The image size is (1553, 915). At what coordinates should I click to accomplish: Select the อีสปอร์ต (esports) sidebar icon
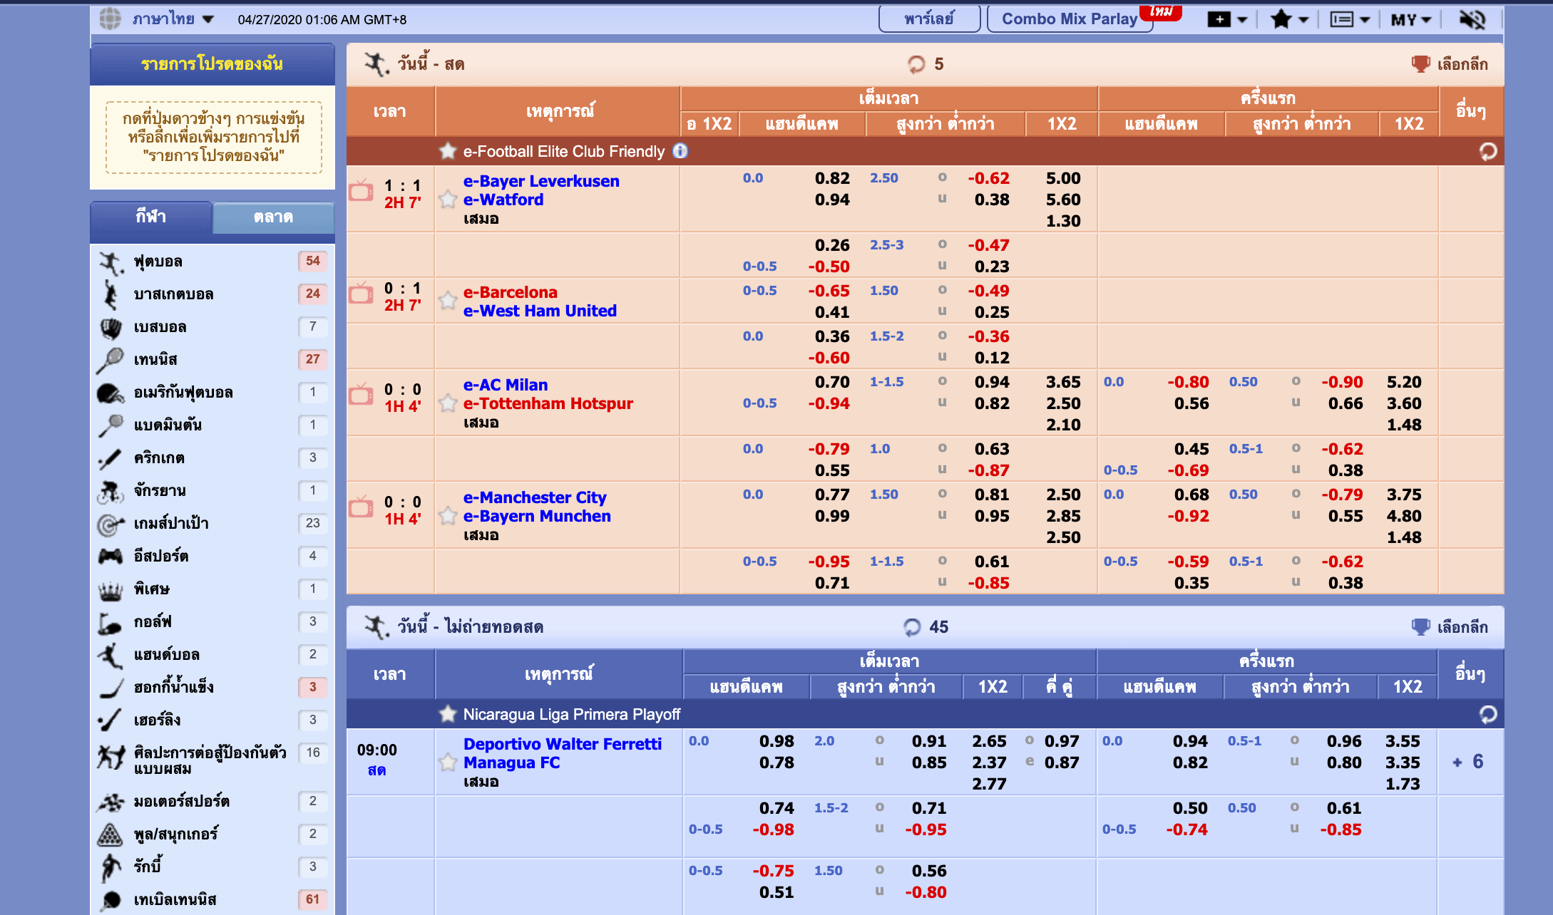tap(111, 557)
